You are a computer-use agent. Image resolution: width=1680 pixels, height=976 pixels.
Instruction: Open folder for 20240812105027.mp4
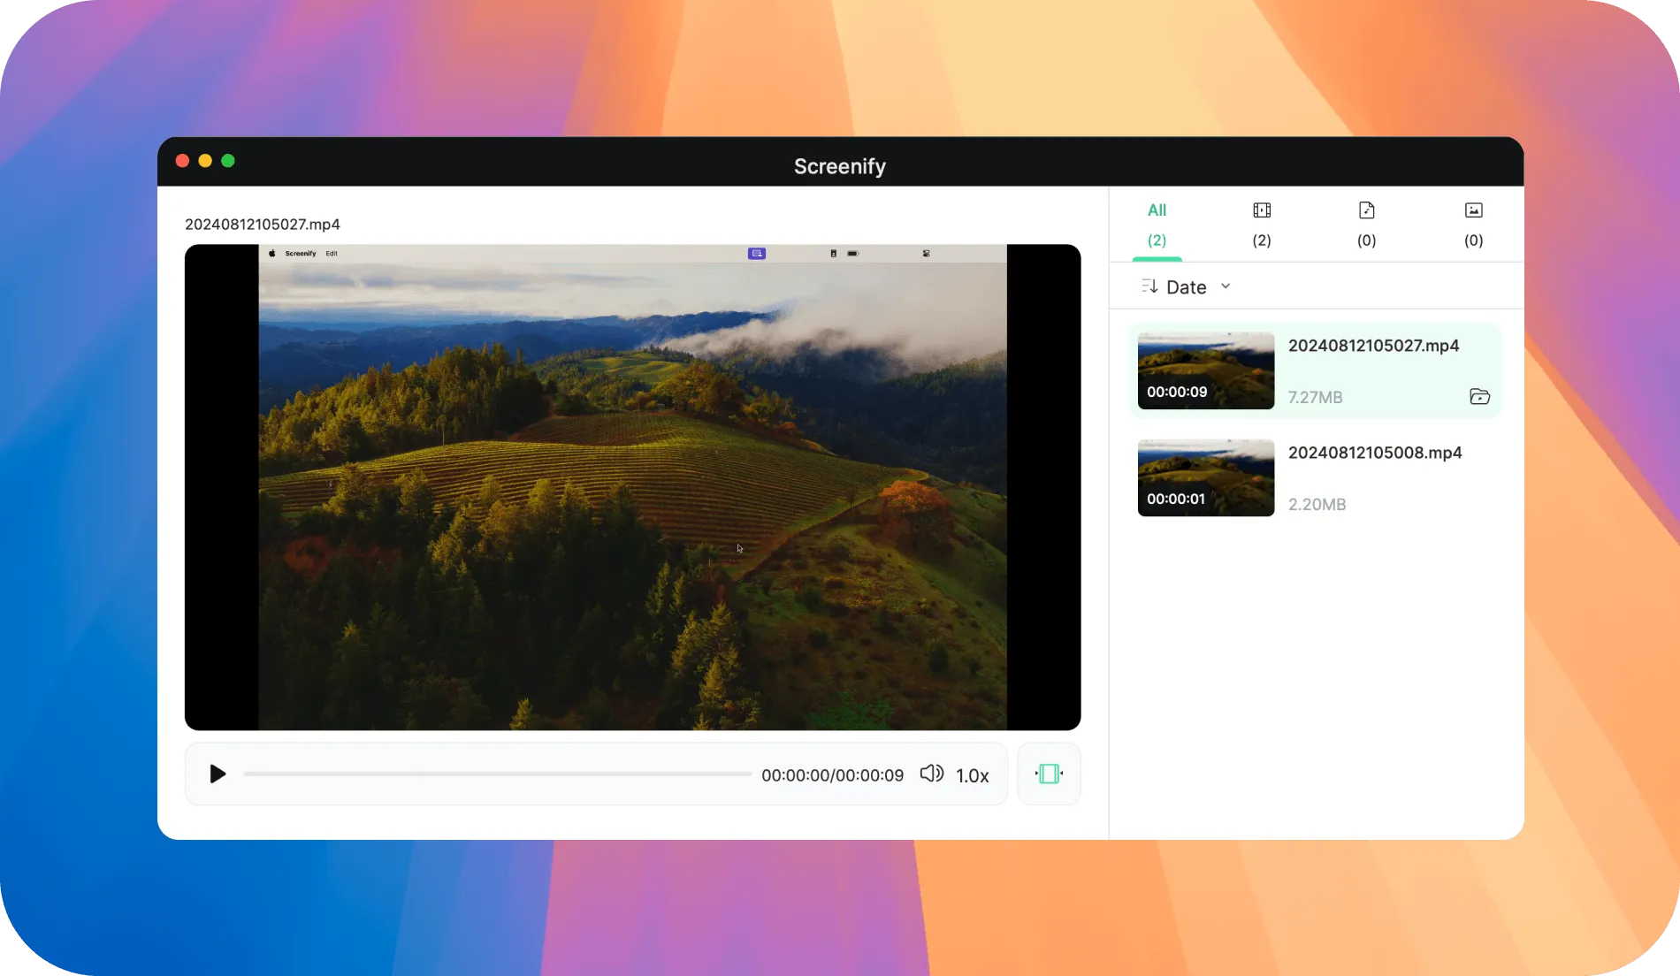tap(1479, 397)
